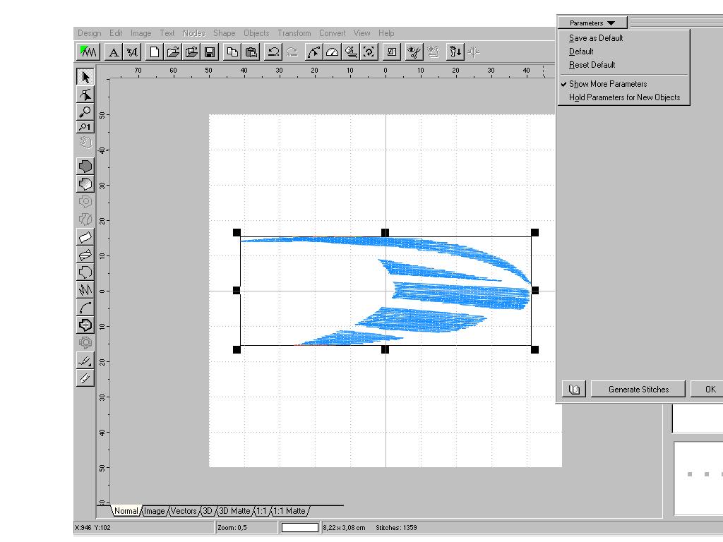Click the top-center selection handle of the design
This screenshot has height=542, width=723.
click(385, 233)
